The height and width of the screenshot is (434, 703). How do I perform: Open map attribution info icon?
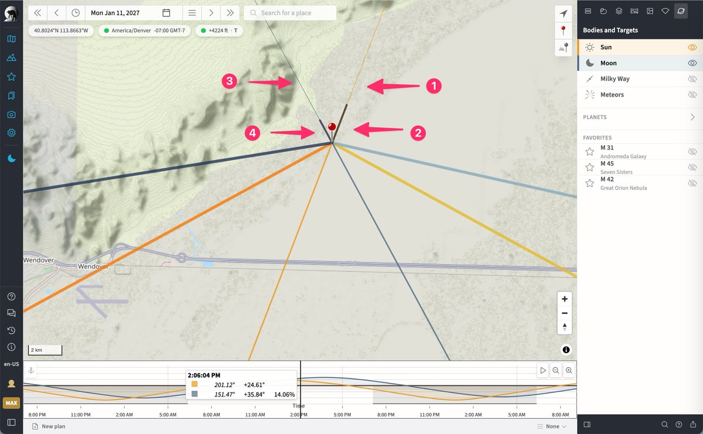pos(566,350)
